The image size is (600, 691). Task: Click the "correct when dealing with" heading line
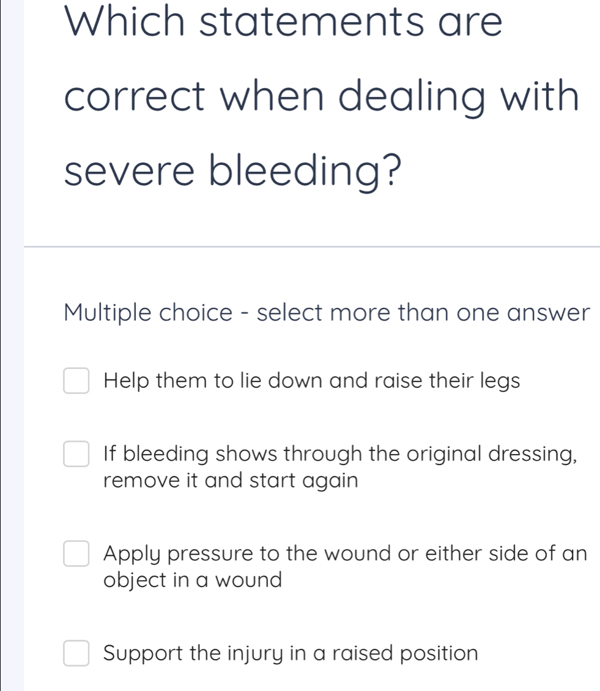point(320,98)
